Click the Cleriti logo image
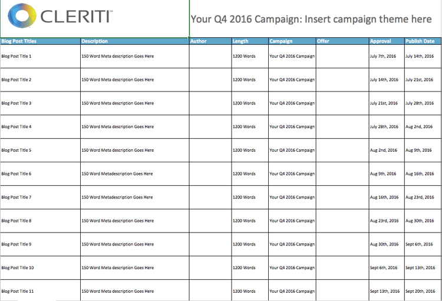 click(x=60, y=16)
